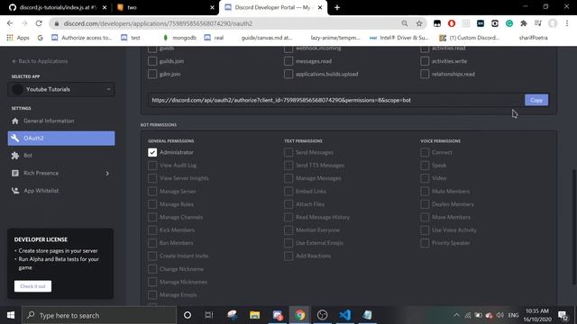Click the browser back arrow icon
Screen dimensions: 577x324
(x=10, y=23)
